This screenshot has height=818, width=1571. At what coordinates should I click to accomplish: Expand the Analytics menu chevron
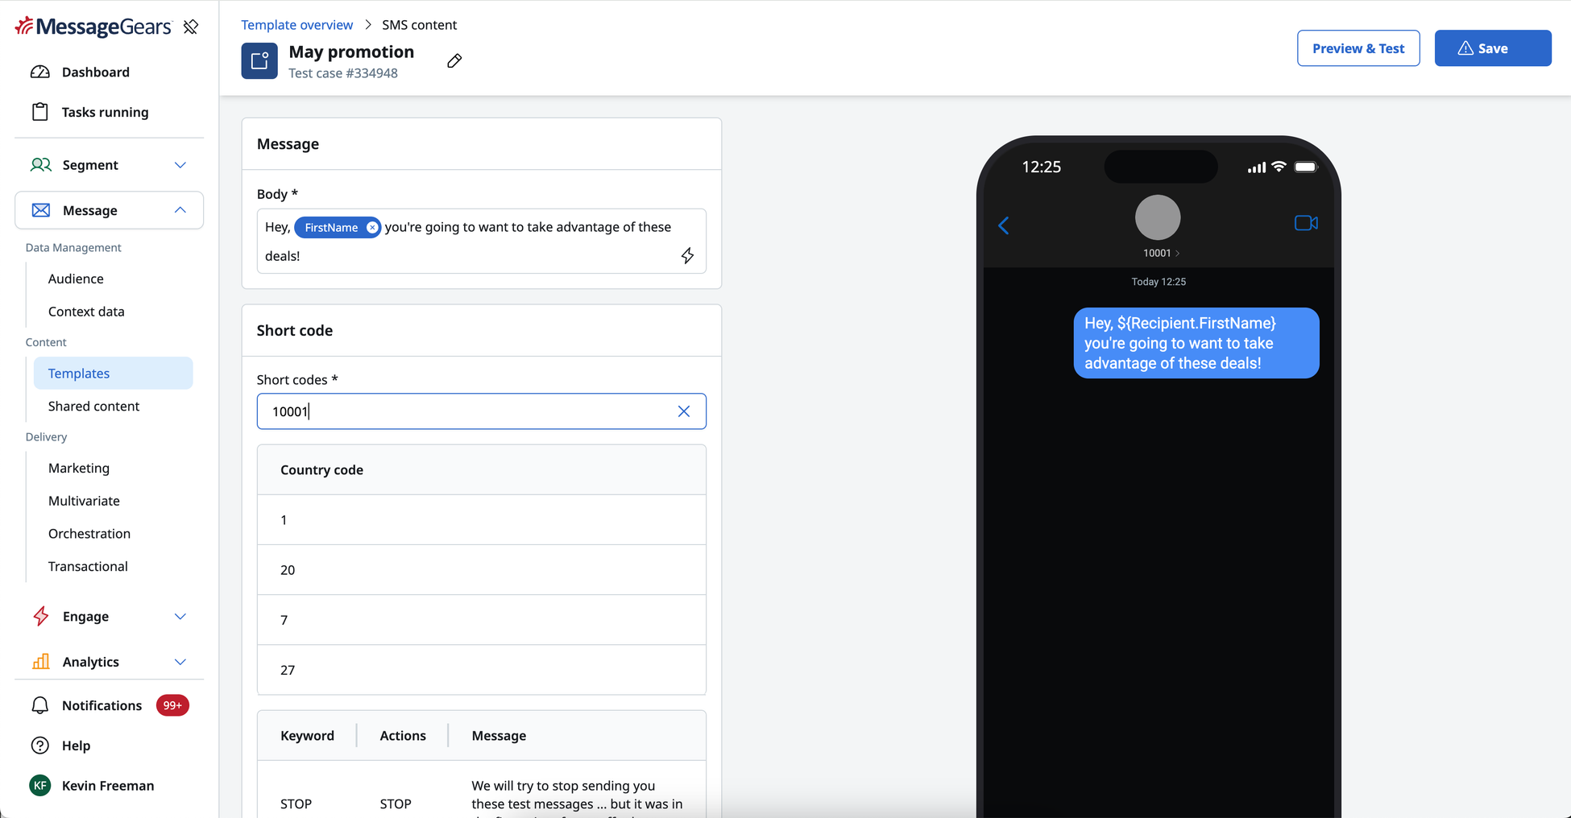[x=180, y=662]
